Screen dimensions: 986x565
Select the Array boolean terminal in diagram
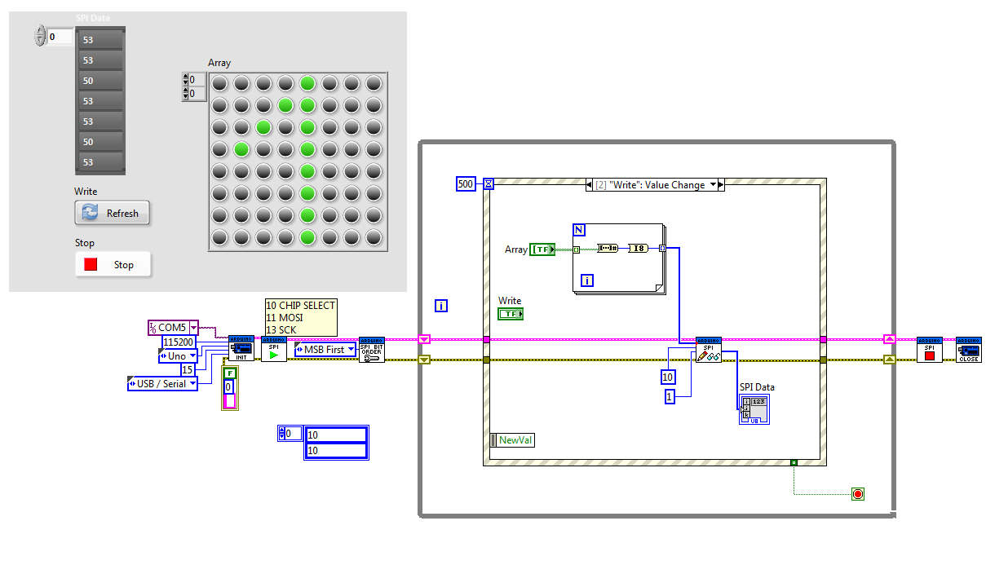[x=542, y=249]
